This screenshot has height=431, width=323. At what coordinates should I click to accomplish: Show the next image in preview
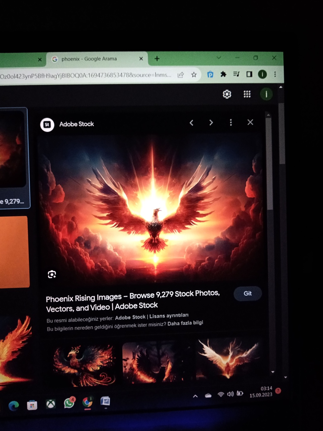(211, 123)
